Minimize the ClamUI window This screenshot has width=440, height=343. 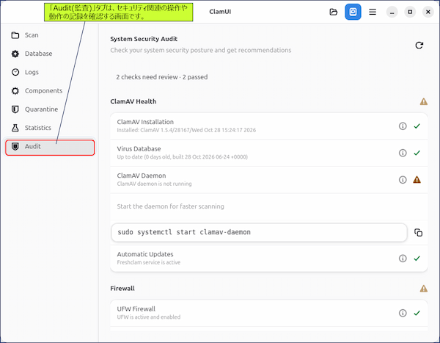[x=392, y=12]
